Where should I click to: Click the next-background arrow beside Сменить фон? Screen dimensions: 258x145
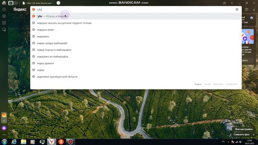[x=254, y=135]
